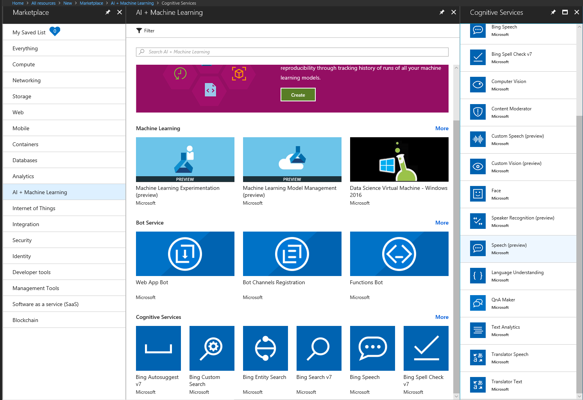Select the Bot Channels Registration tile
The width and height of the screenshot is (583, 400).
point(292,254)
